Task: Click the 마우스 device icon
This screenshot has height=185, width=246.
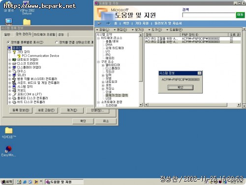Action: [x=14, y=71]
